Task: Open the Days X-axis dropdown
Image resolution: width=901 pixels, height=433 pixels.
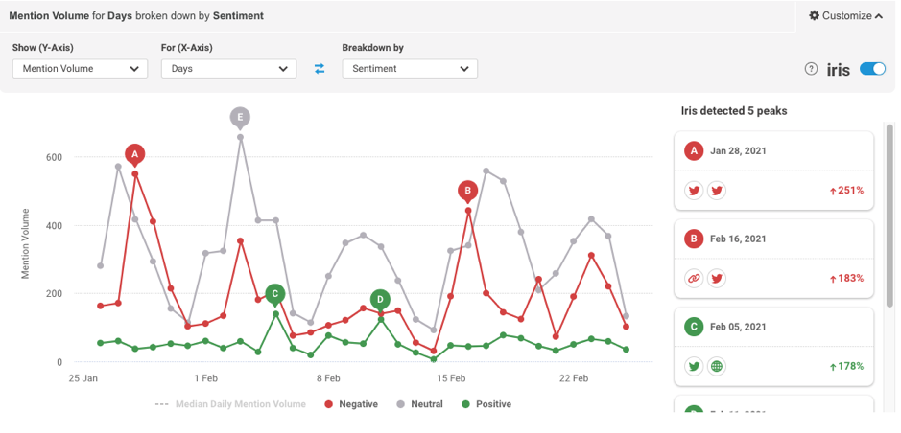Action: [228, 69]
